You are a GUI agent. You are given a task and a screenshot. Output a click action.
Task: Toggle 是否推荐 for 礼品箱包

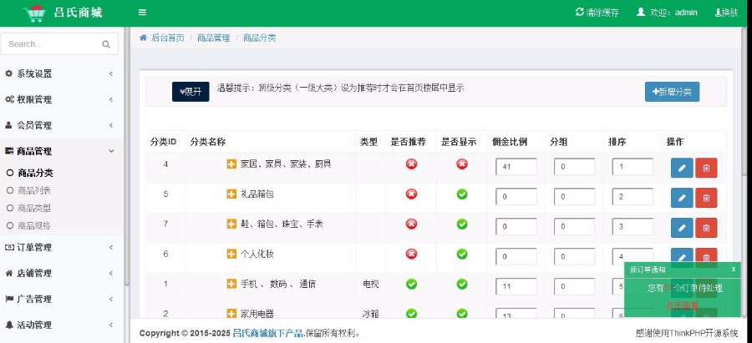pos(411,194)
